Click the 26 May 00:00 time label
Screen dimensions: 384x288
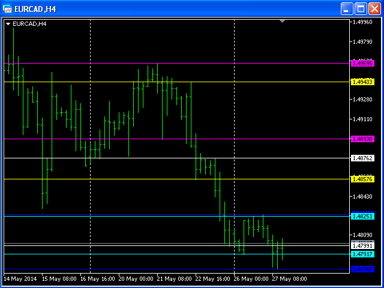251,279
